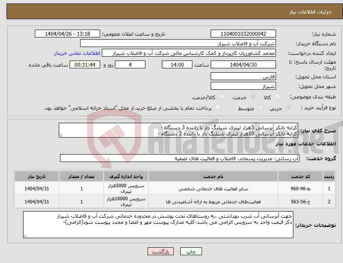Screen dimensions: 343x263
Task: Click the جزئیات اطلاعات نیاز page heading
Action: click(311, 12)
